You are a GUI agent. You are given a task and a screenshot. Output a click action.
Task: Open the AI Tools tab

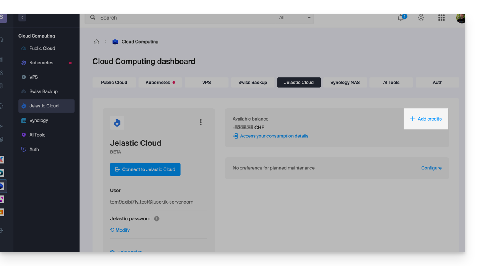[x=391, y=83]
